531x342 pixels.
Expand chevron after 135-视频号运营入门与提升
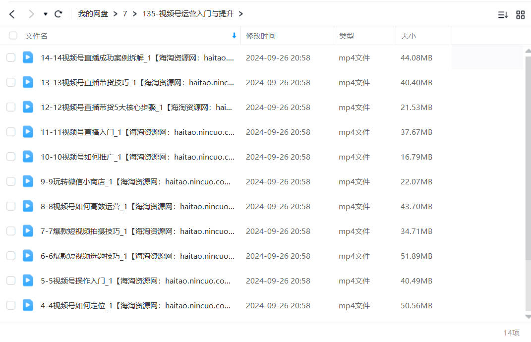click(x=241, y=14)
